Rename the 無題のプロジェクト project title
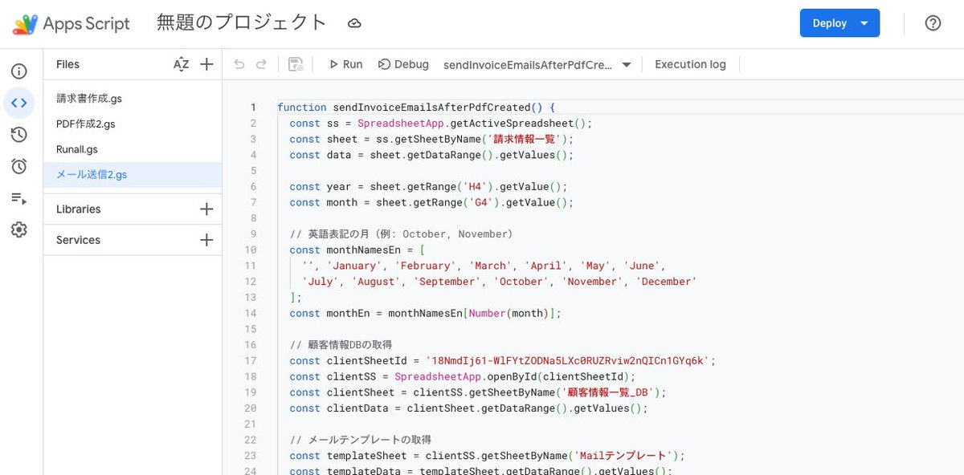Screen dimensions: 964x475 [241, 23]
